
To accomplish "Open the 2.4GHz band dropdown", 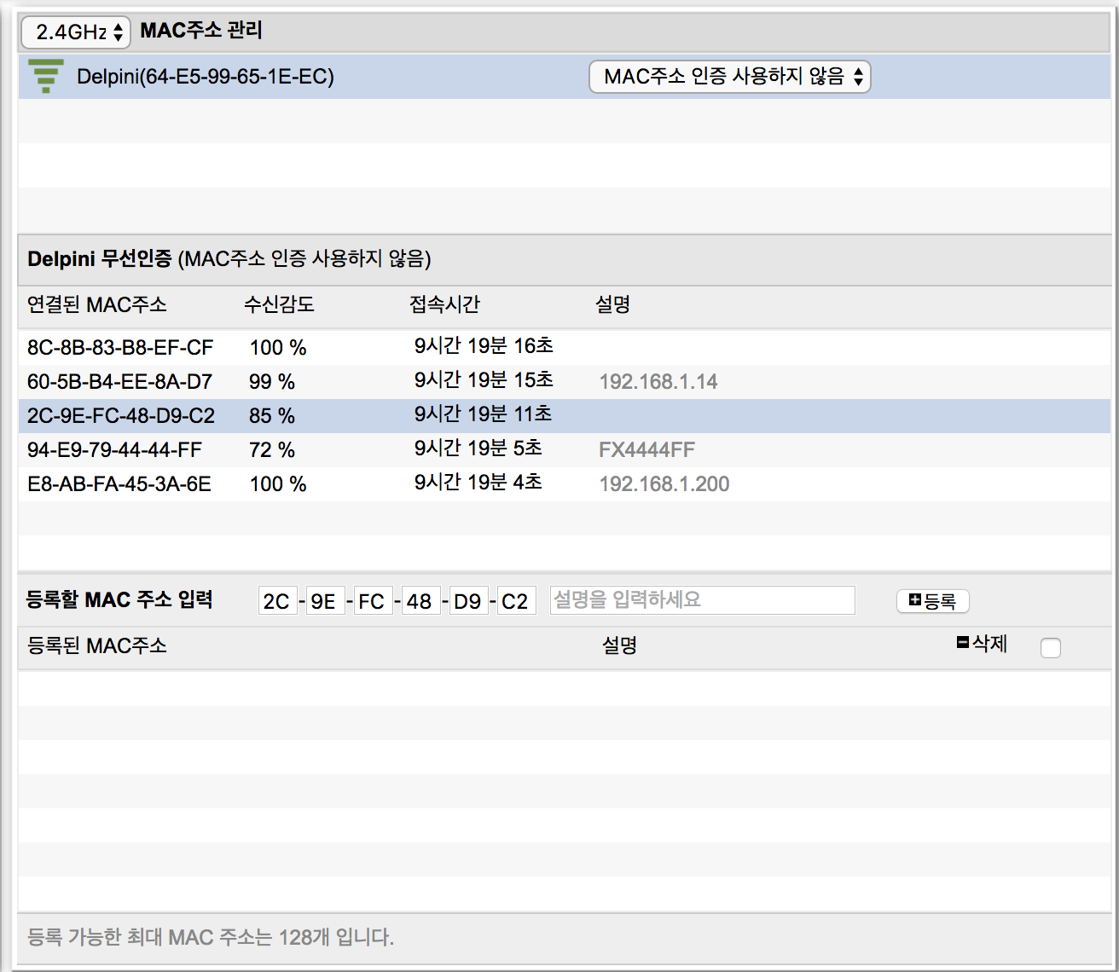I will (76, 32).
